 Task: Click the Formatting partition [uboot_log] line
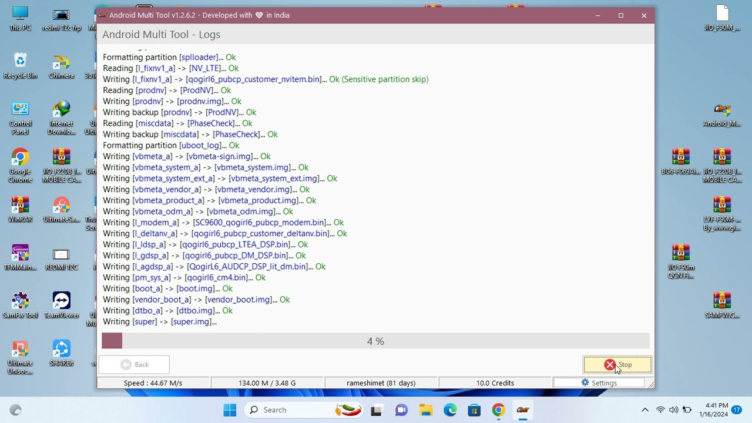[171, 146]
